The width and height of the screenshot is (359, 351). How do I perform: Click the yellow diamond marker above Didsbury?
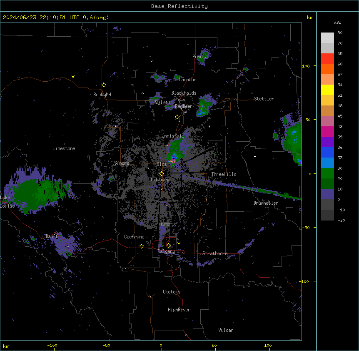(162, 174)
